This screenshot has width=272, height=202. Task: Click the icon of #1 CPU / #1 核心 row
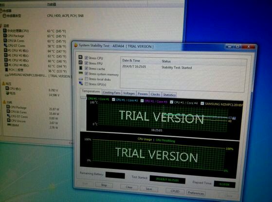[6, 50]
